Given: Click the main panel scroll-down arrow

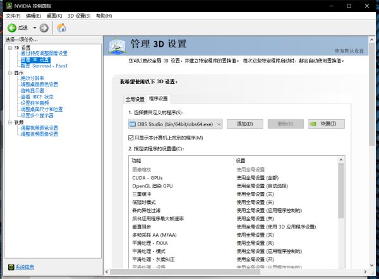Looking at the screenshot, I should (372, 266).
